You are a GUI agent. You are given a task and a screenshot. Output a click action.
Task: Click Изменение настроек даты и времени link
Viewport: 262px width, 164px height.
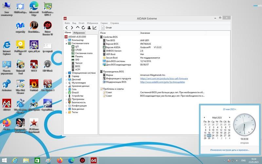point(229,150)
